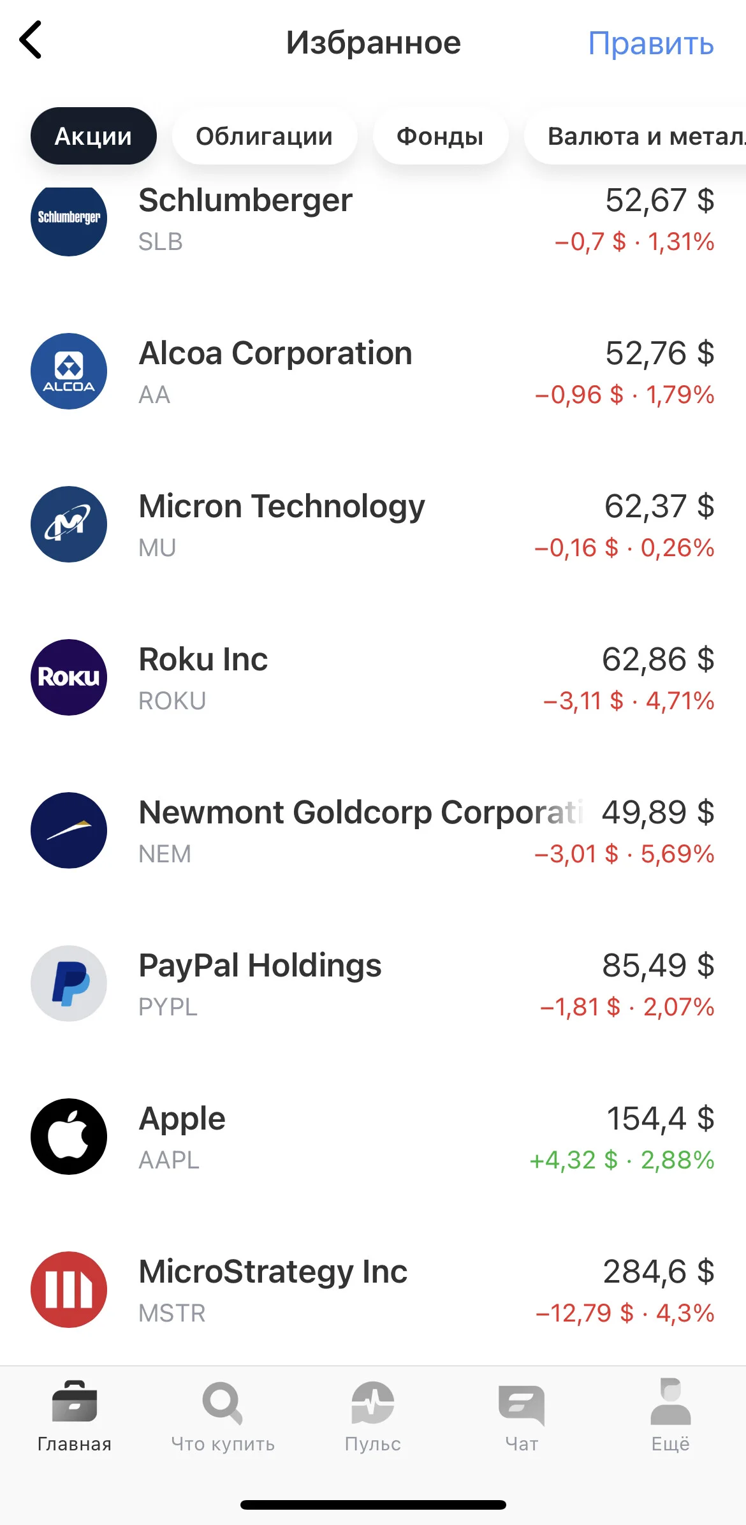Tap the Apple logo icon
This screenshot has height=1525, width=746.
click(x=69, y=1137)
